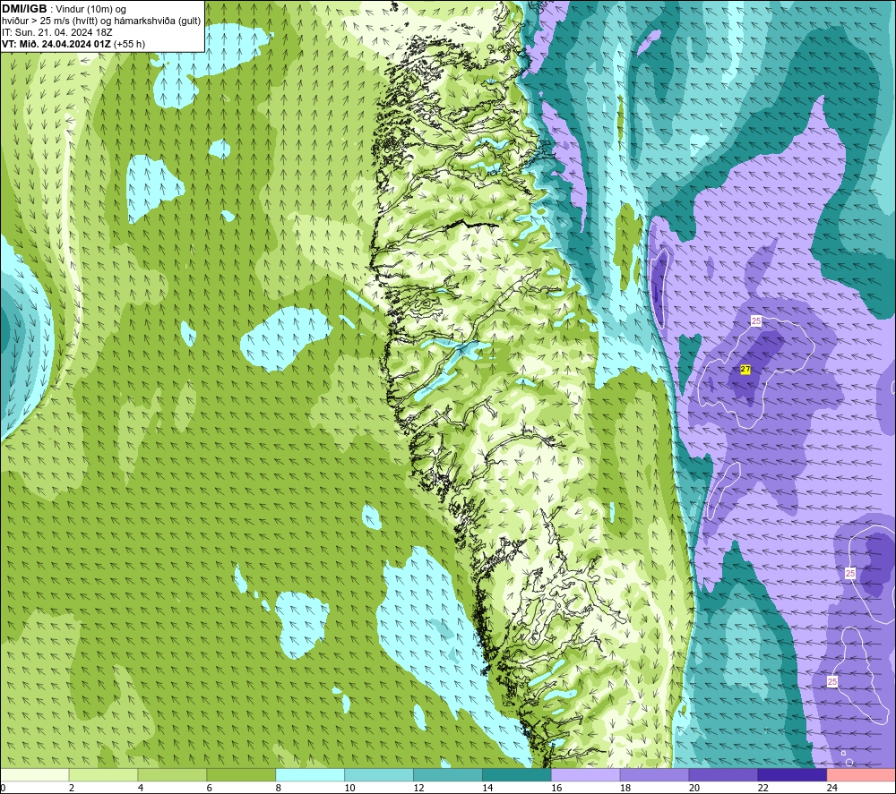Click the yellow 27 maximum gust label
The width and height of the screenshot is (896, 794).
(x=745, y=370)
